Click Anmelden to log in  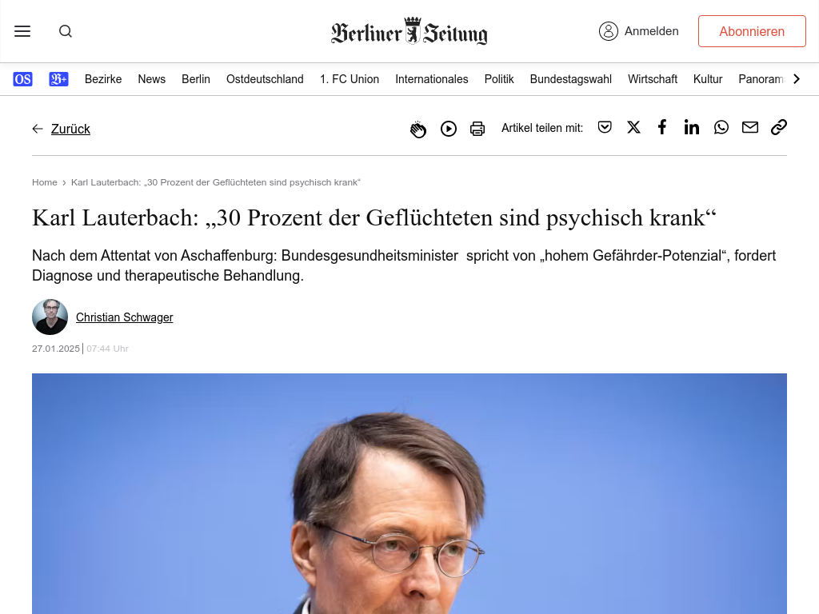click(639, 31)
